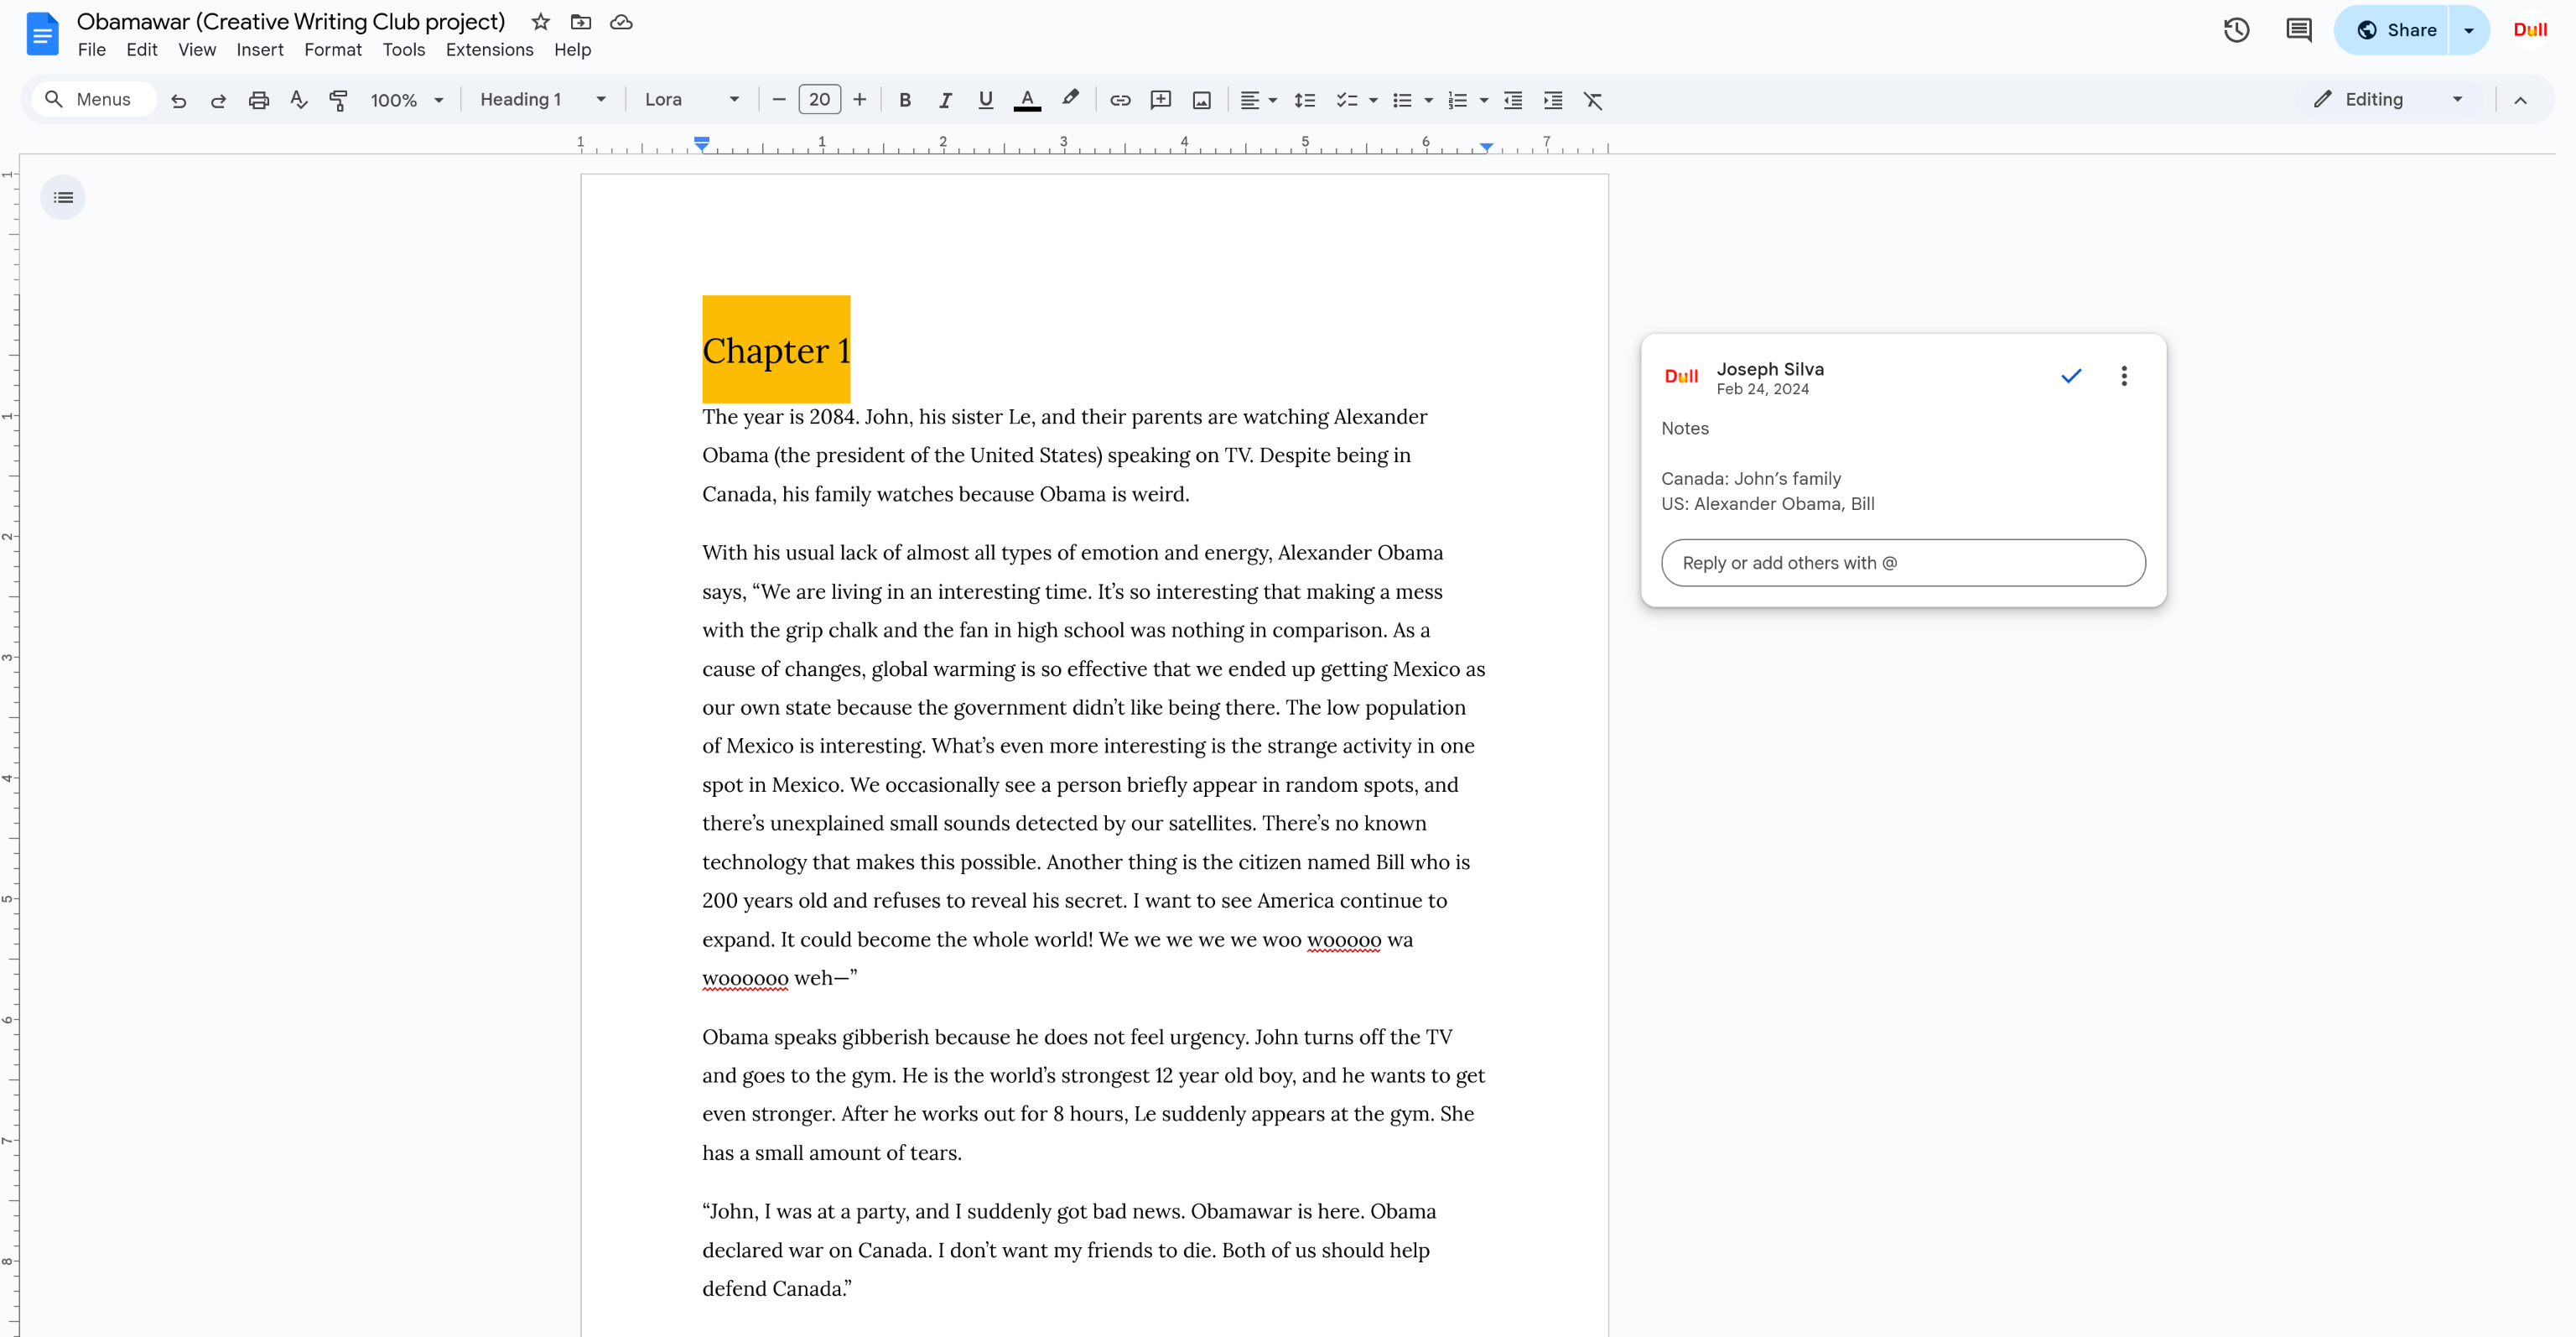The width and height of the screenshot is (2576, 1337).
Task: Insert a checklist
Action: [x=1347, y=100]
